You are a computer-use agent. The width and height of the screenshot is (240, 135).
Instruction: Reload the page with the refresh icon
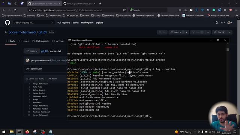click(x=15, y=10)
